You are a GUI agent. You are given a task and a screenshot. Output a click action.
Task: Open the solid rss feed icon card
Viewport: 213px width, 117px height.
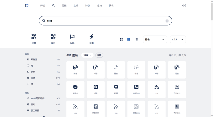point(157,89)
